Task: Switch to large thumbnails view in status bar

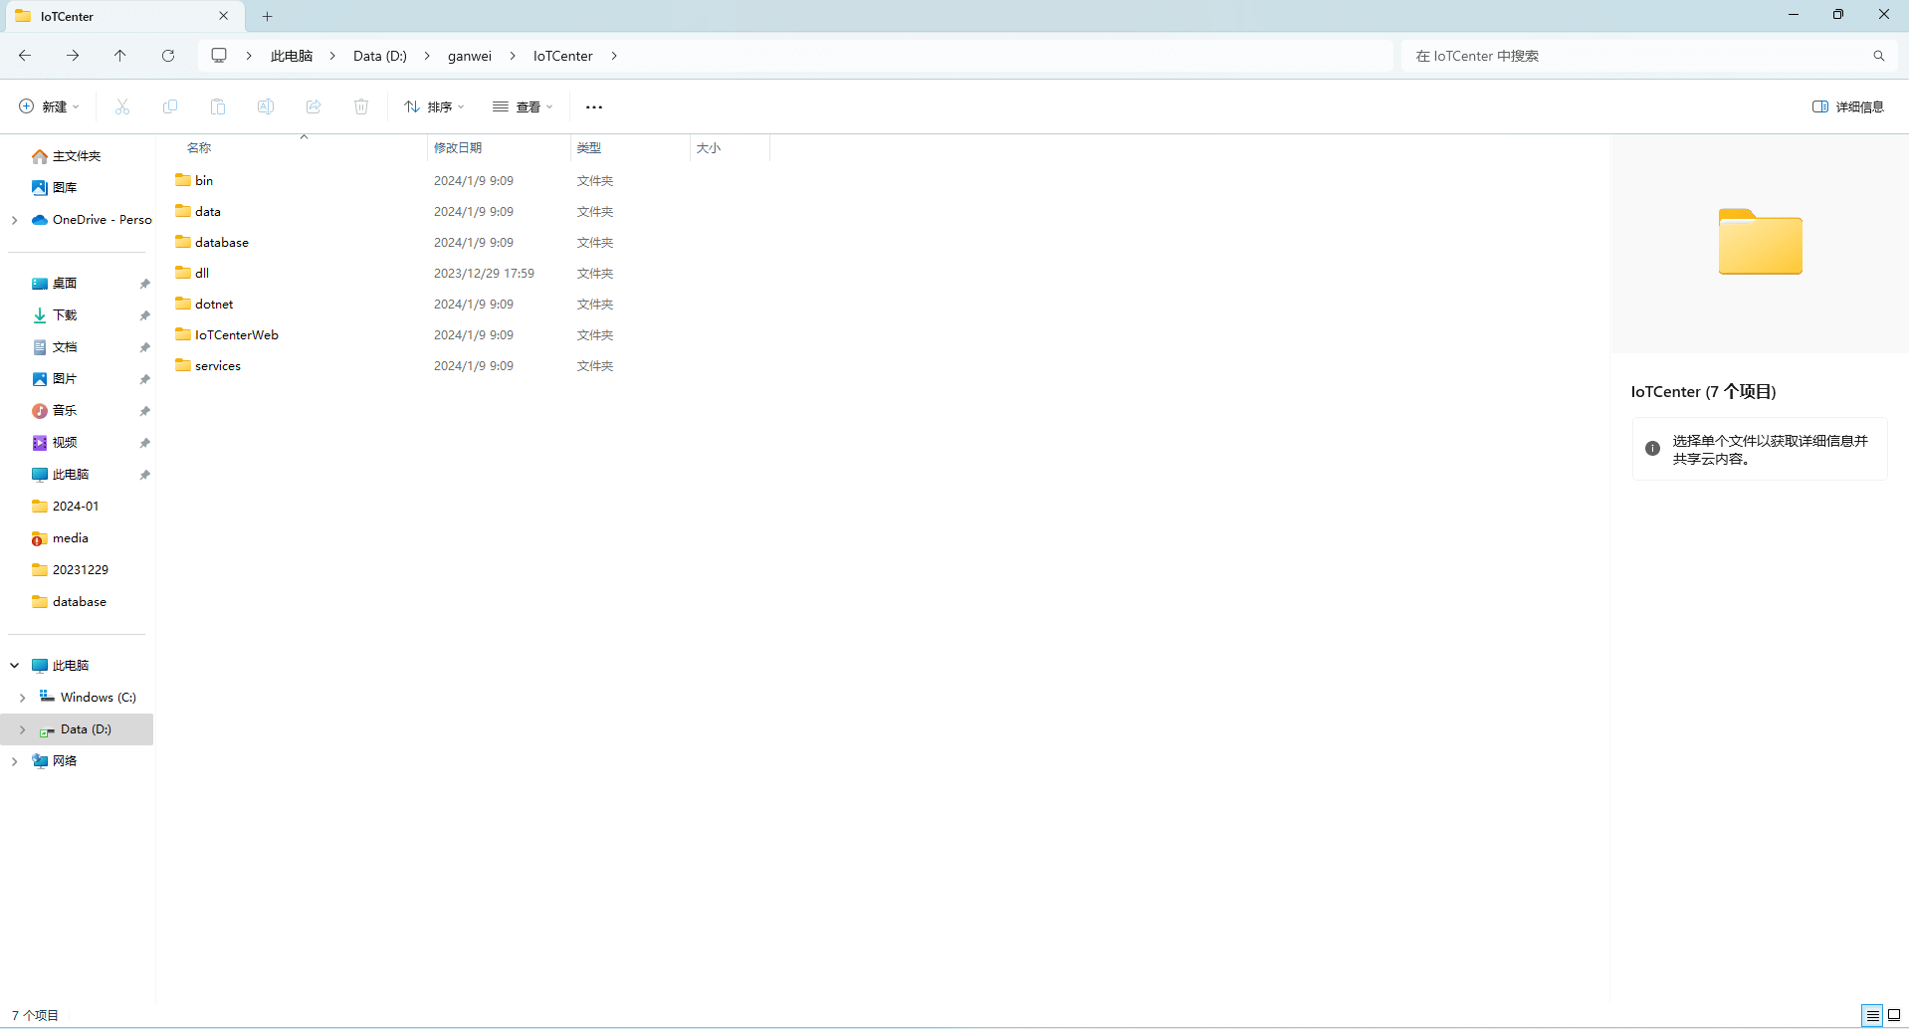Action: (x=1894, y=1015)
